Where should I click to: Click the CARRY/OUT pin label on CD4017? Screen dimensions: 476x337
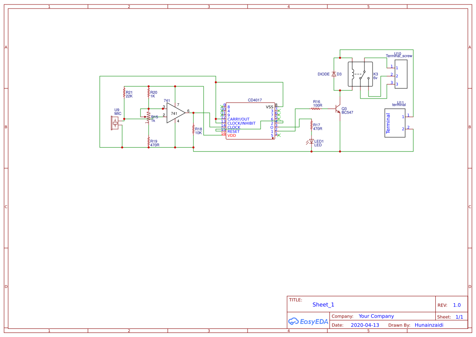(239, 118)
